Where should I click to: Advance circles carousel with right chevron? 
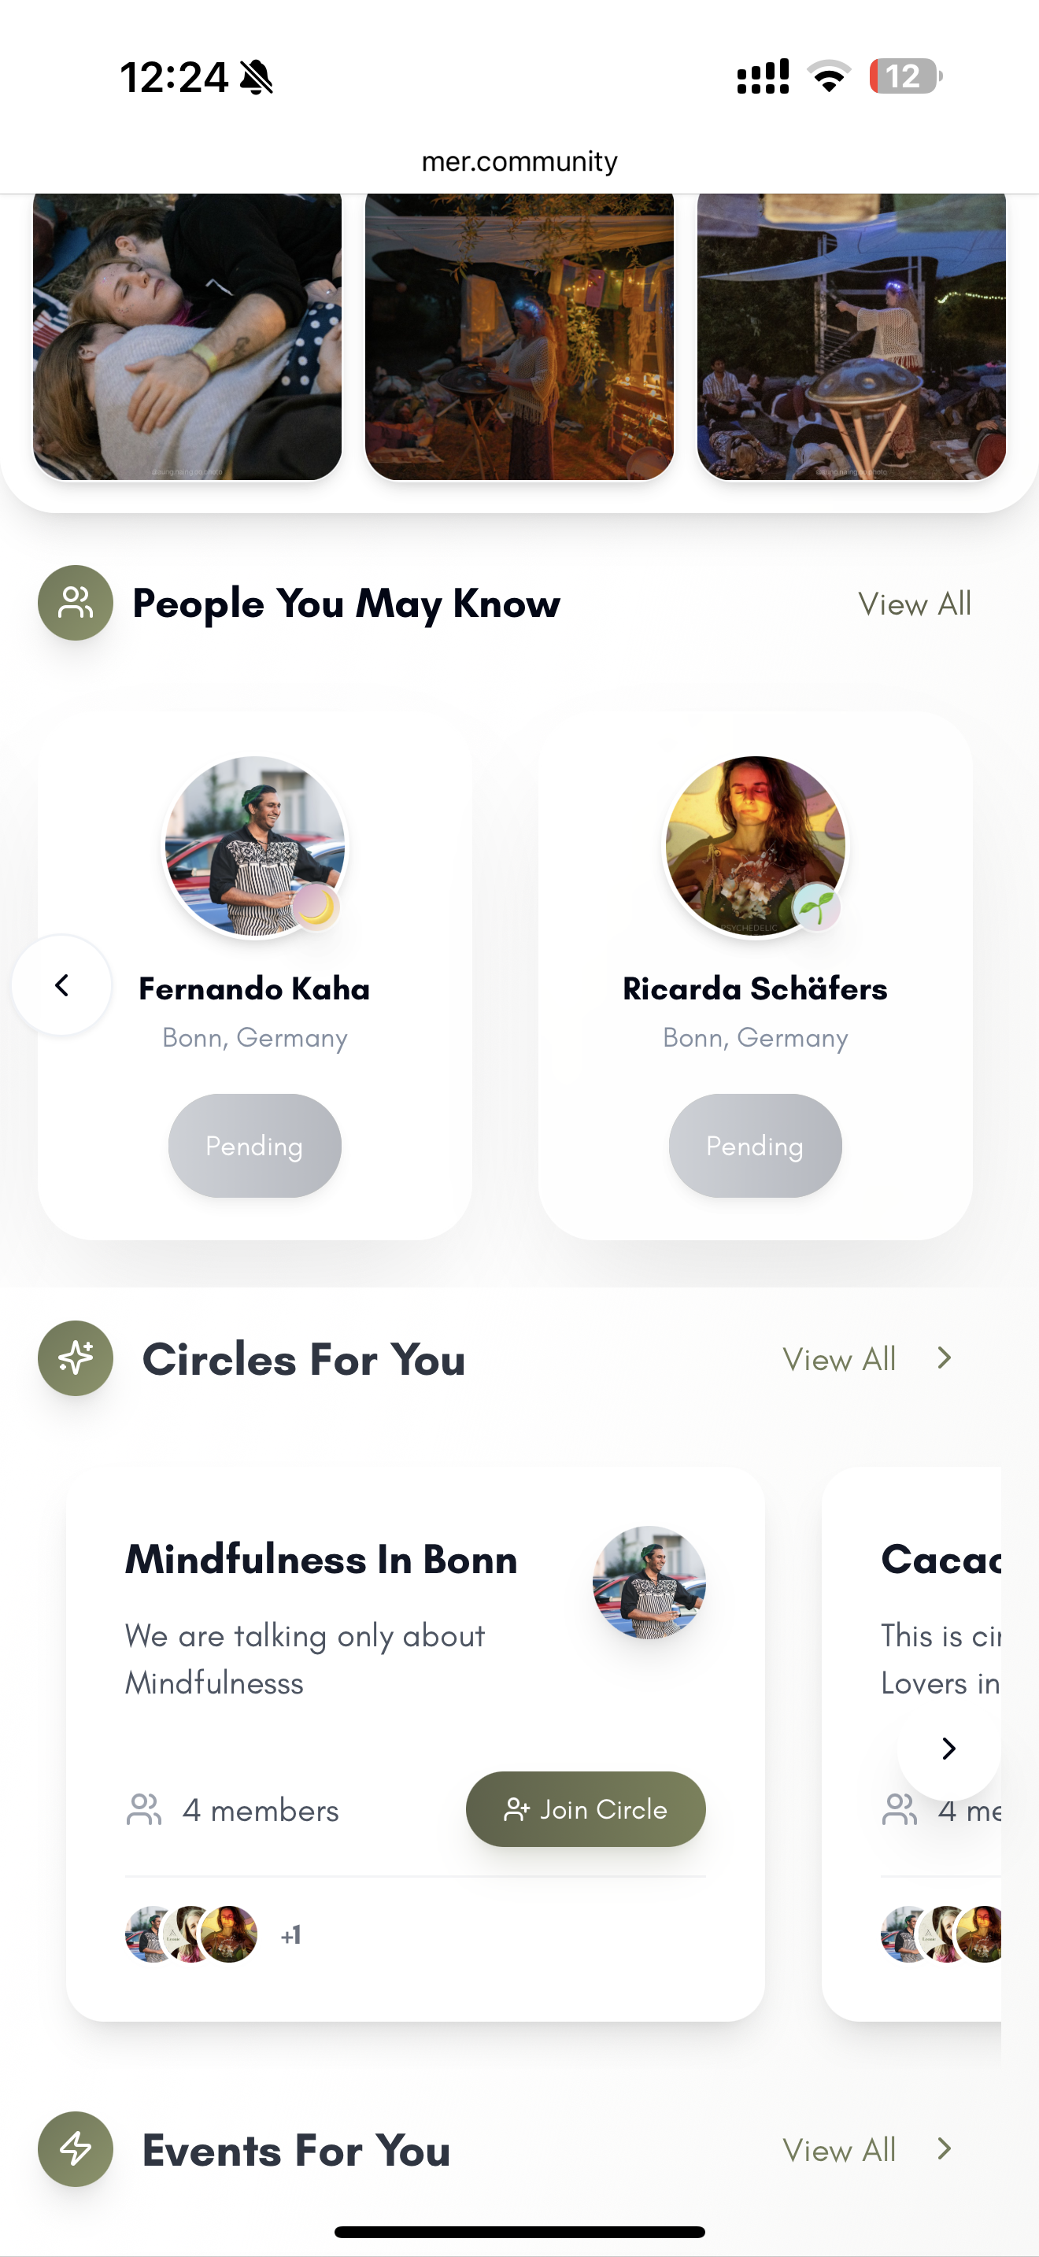[x=948, y=1749]
